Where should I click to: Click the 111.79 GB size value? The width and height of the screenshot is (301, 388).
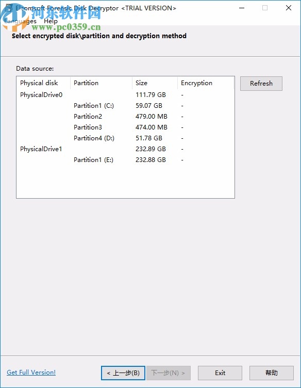pos(150,95)
